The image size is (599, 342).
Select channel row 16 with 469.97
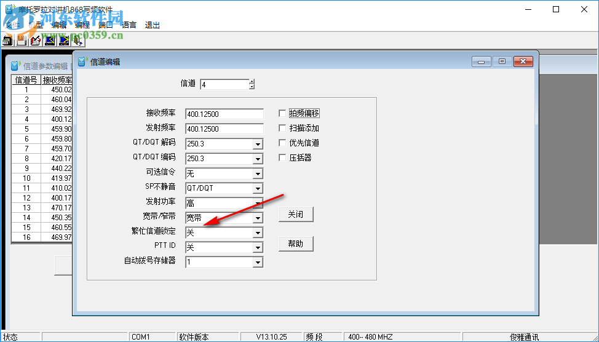point(42,237)
